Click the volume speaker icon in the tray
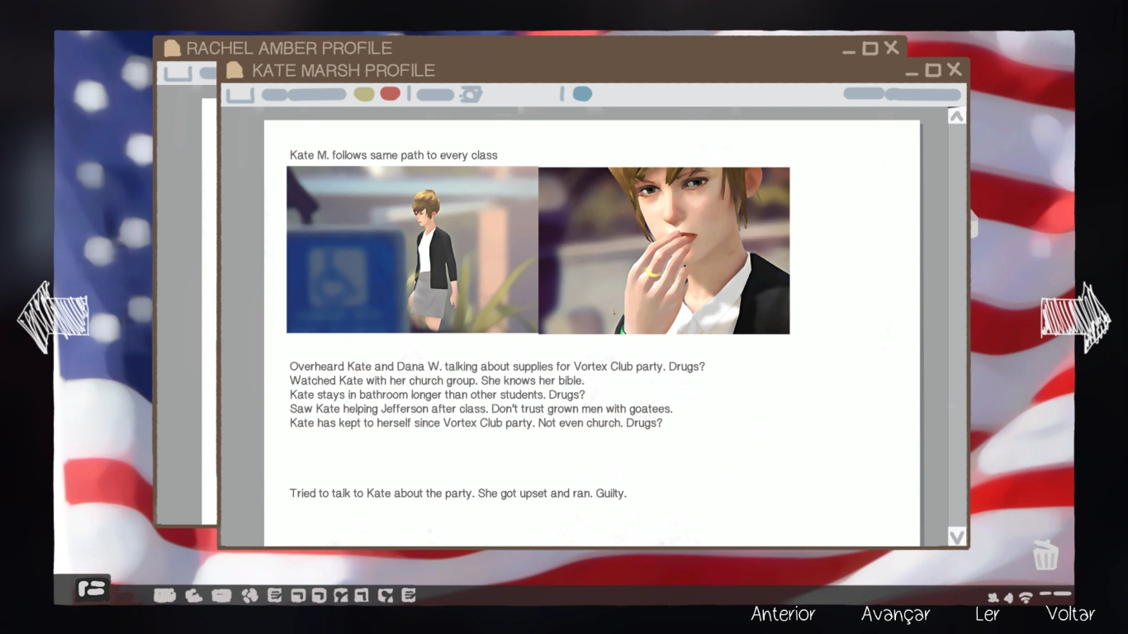This screenshot has width=1128, height=634. point(1008,598)
